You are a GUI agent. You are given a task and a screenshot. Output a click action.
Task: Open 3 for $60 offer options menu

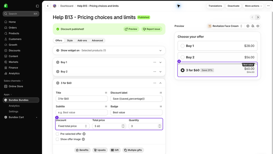155,83
